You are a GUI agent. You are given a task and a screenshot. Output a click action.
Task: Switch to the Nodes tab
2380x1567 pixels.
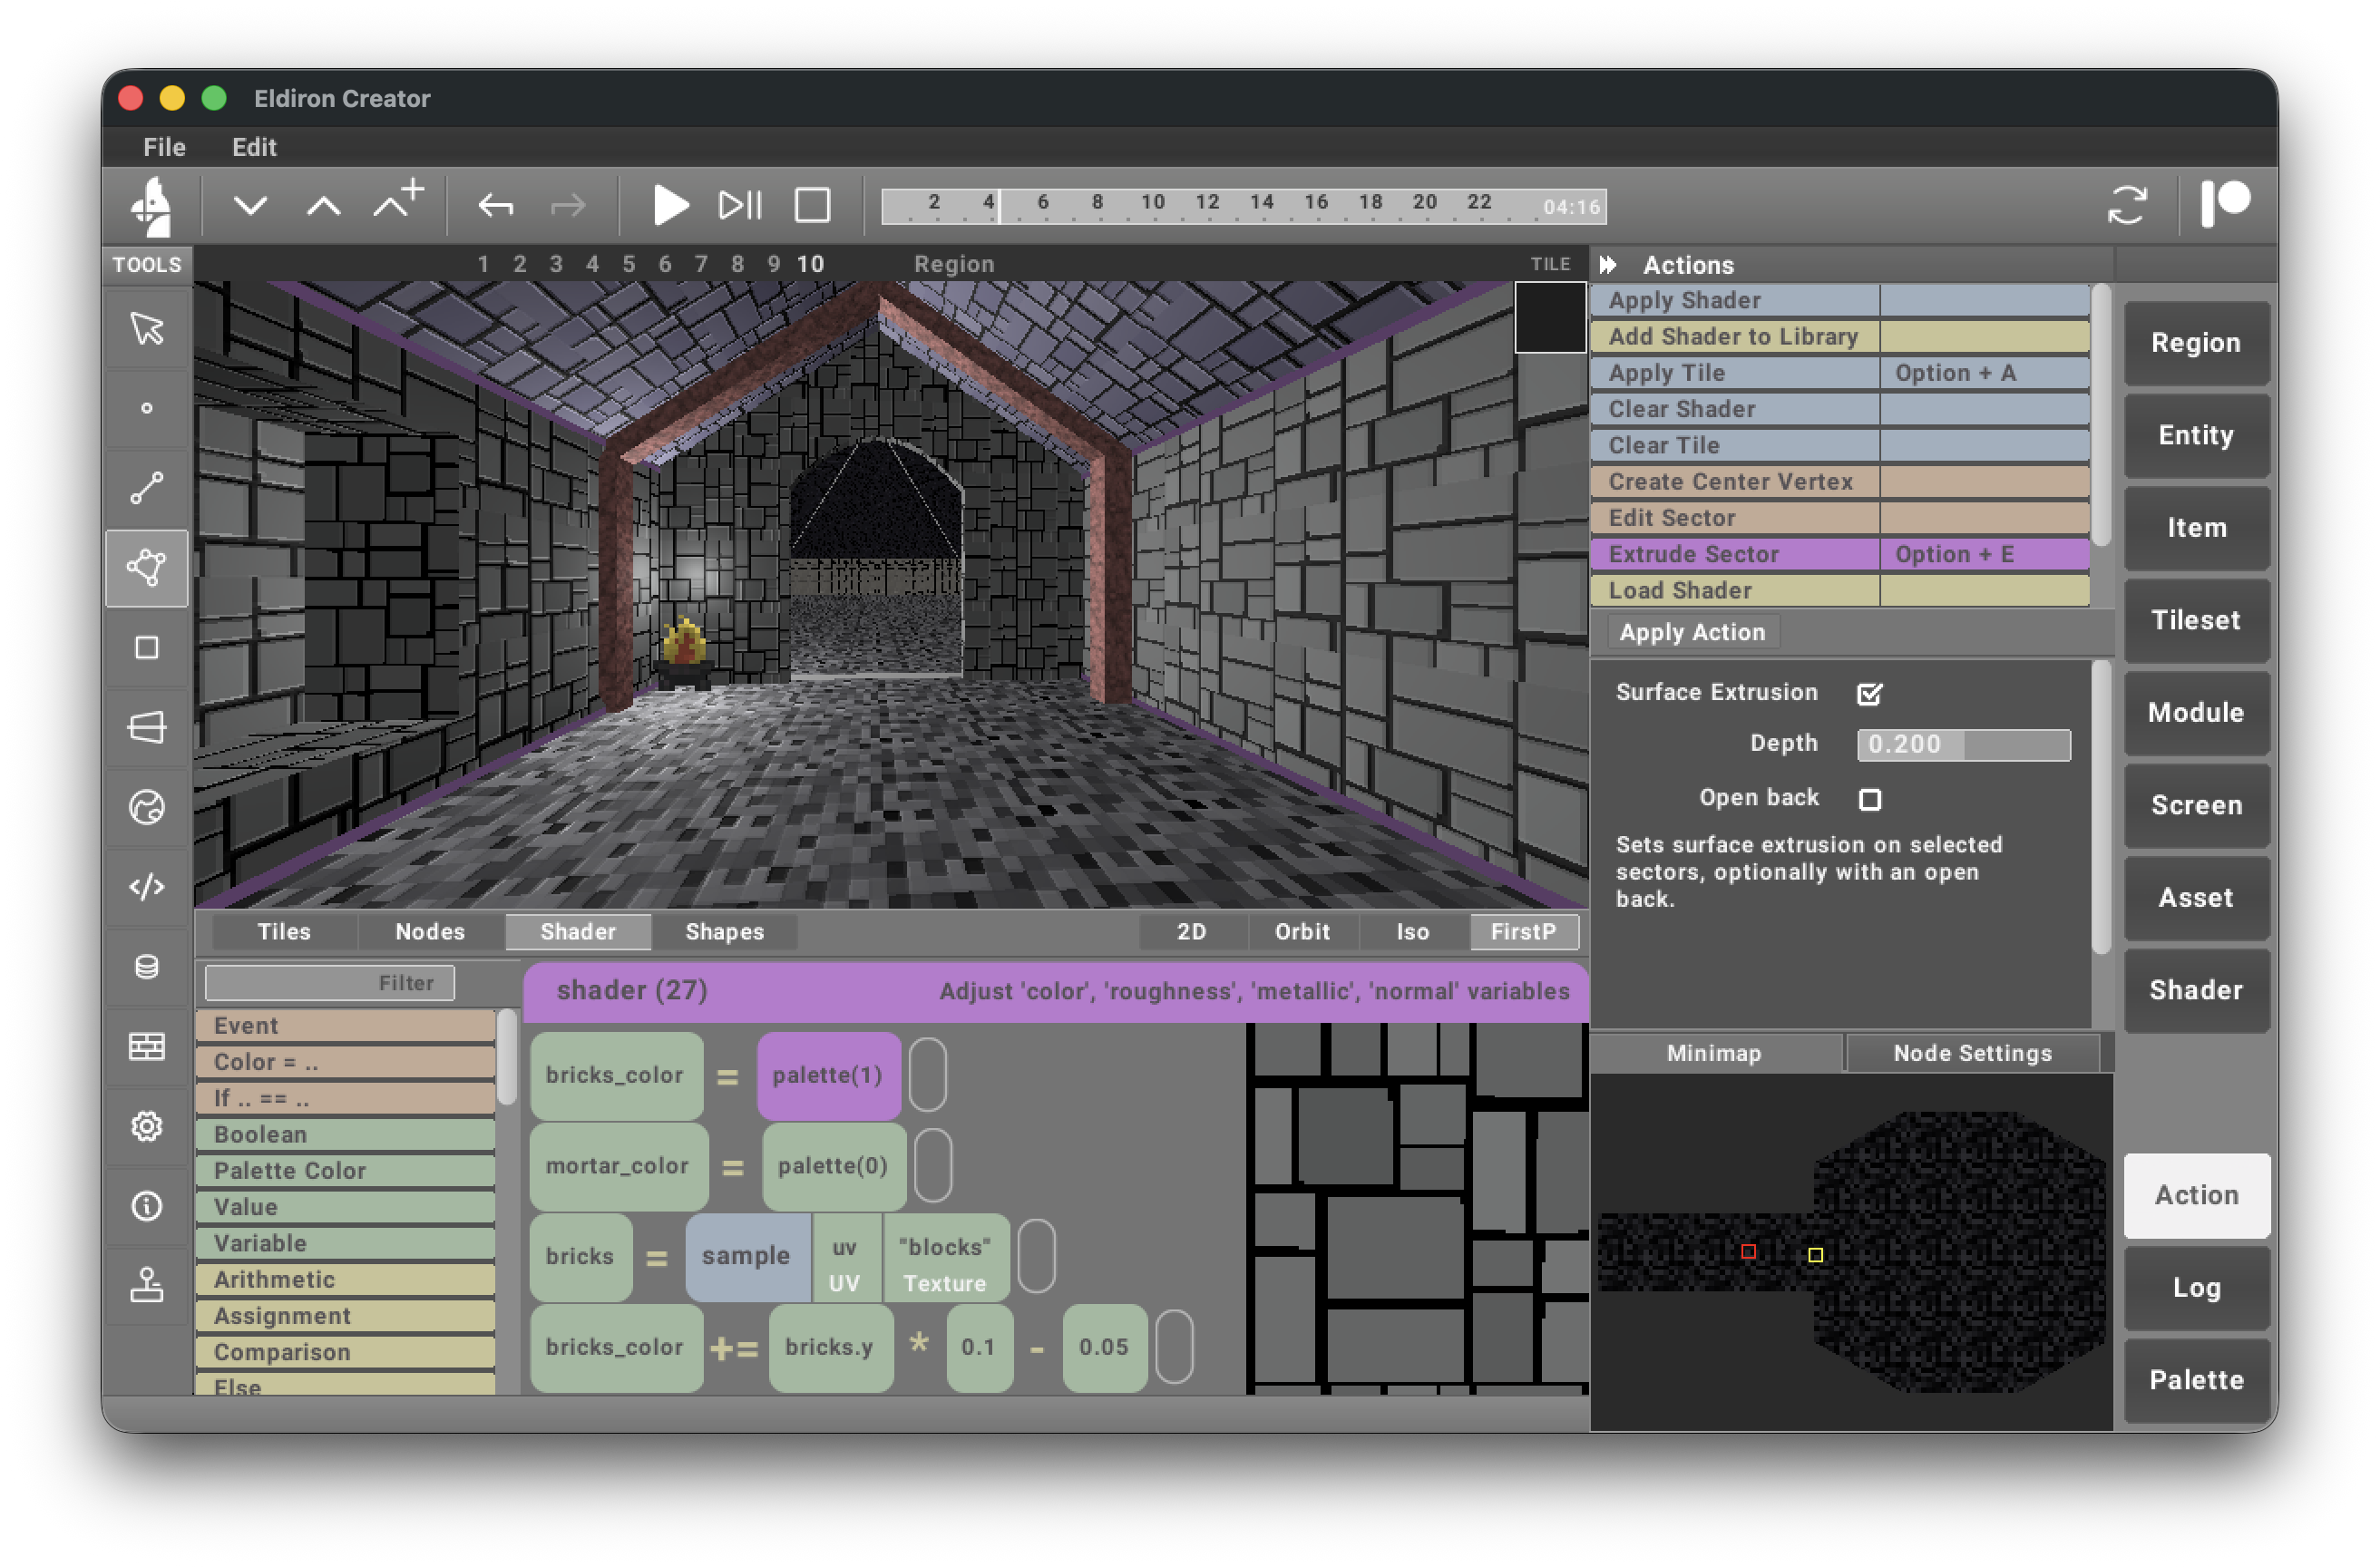[x=430, y=931]
